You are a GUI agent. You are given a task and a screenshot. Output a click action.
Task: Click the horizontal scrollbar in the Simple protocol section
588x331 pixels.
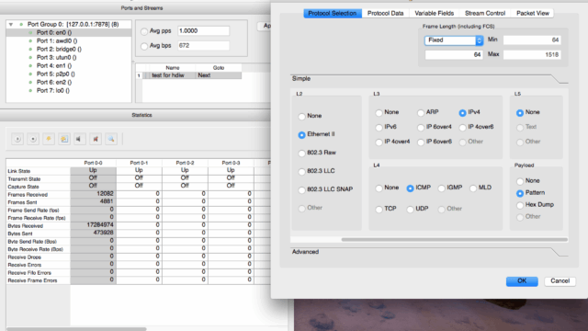[x=454, y=239]
